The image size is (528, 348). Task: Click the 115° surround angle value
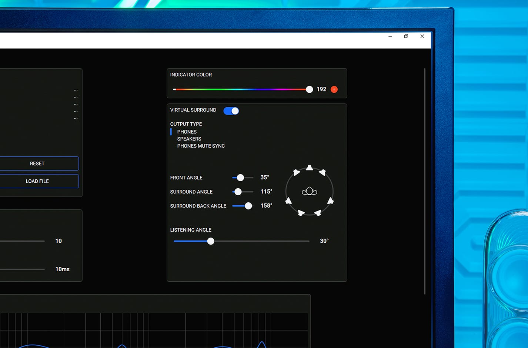coord(266,192)
